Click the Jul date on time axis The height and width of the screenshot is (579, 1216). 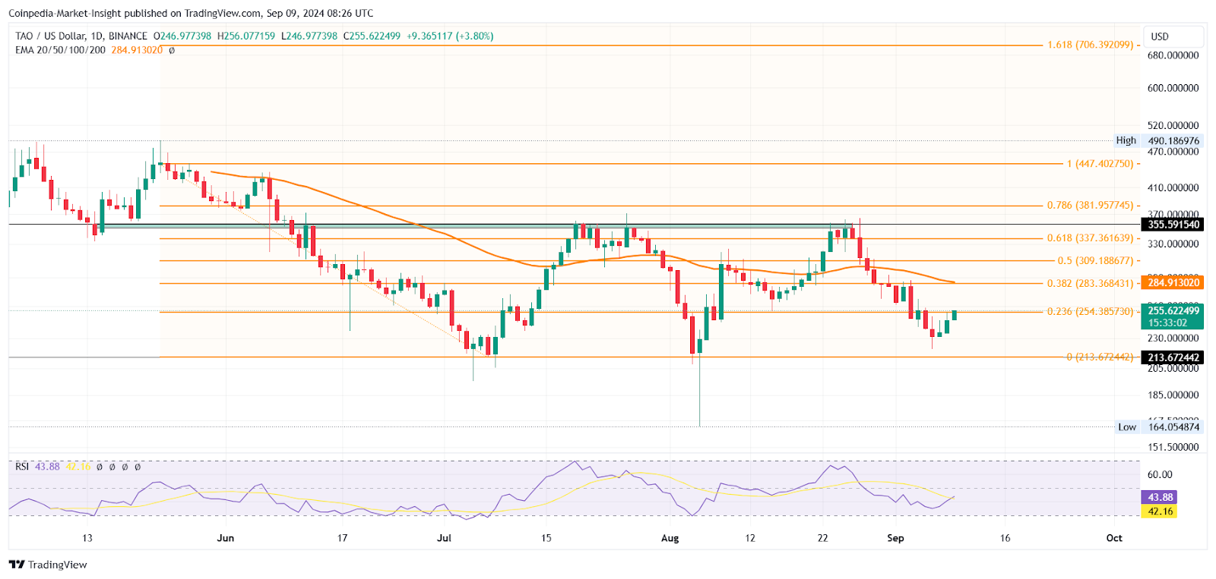(444, 538)
